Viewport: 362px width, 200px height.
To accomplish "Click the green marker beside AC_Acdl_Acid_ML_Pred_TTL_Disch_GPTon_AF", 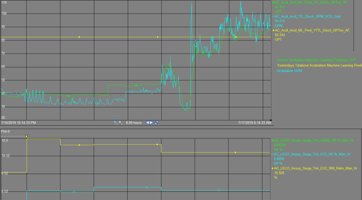I will (x=274, y=2).
